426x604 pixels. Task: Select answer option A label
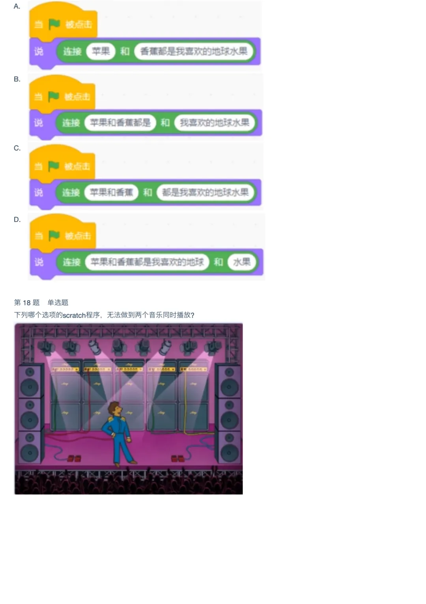coord(17,6)
